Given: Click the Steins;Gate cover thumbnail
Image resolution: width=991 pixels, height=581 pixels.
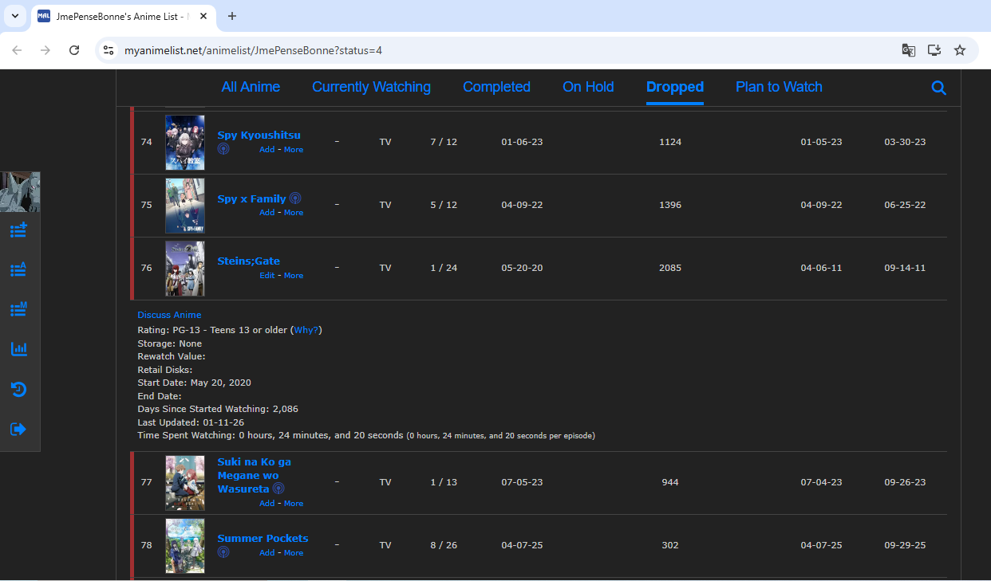Looking at the screenshot, I should coord(185,269).
